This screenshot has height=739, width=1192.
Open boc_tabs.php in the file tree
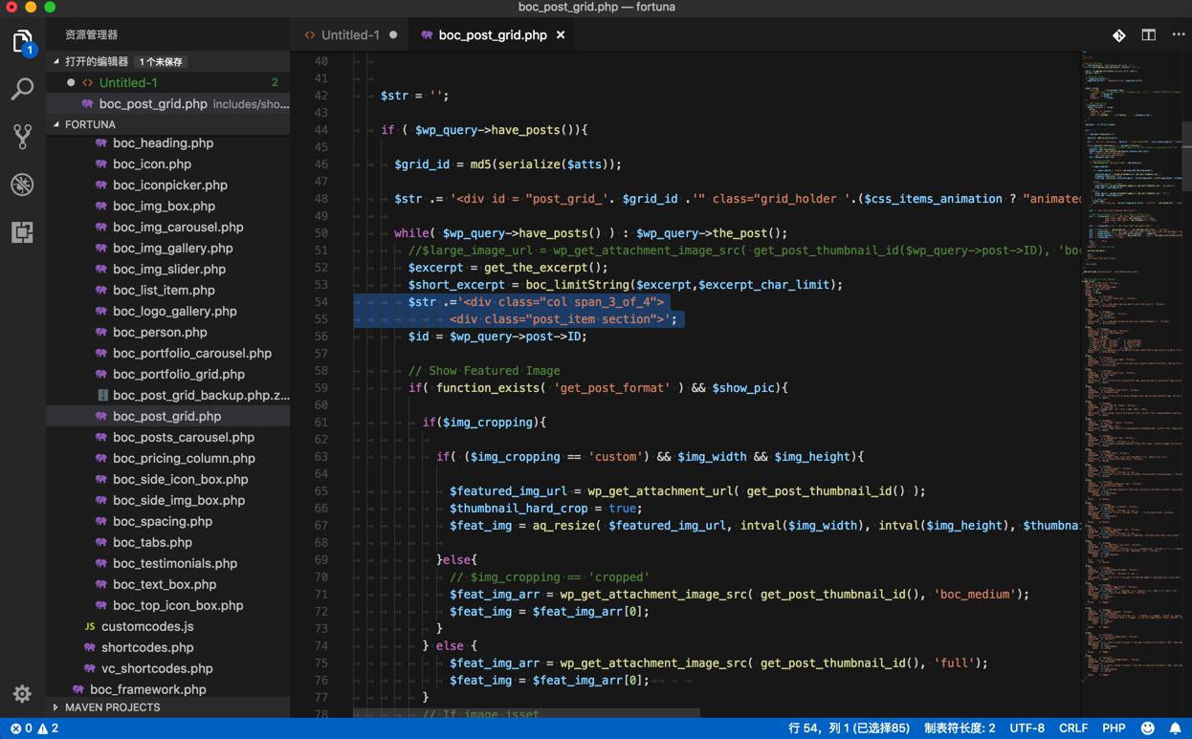152,542
